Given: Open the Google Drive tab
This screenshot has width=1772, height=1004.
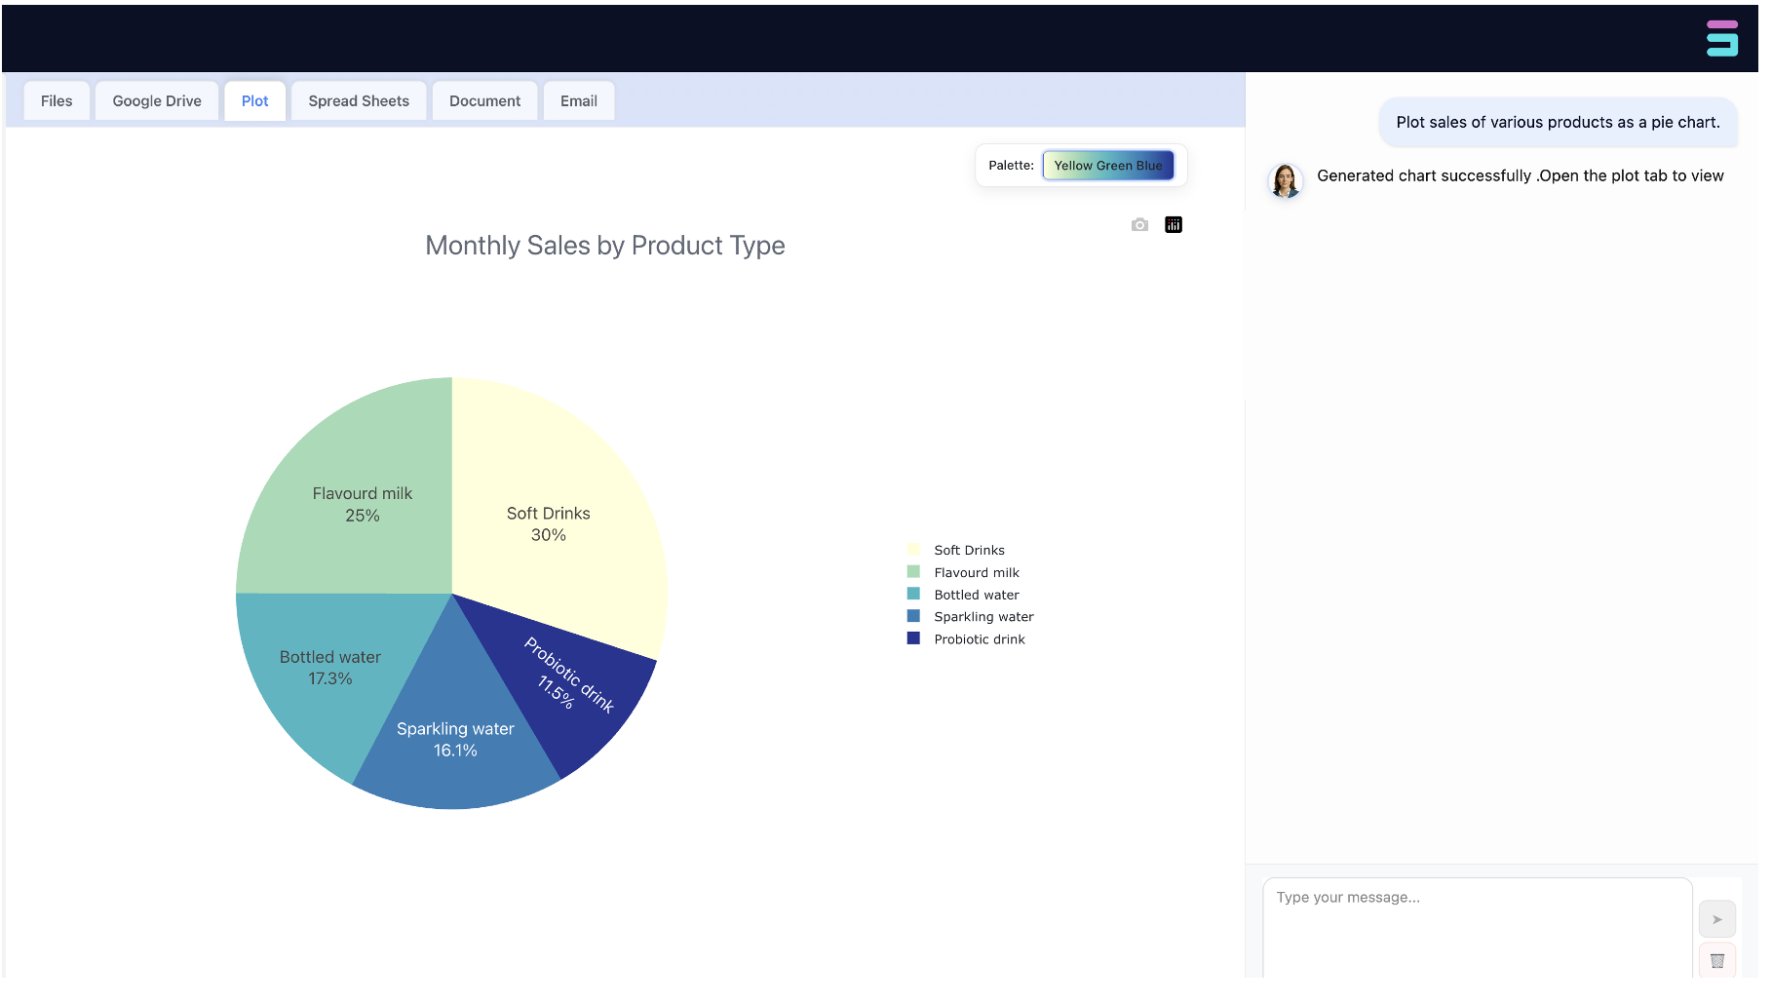Looking at the screenshot, I should point(156,100).
